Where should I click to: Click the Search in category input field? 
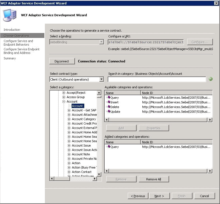[157, 79]
